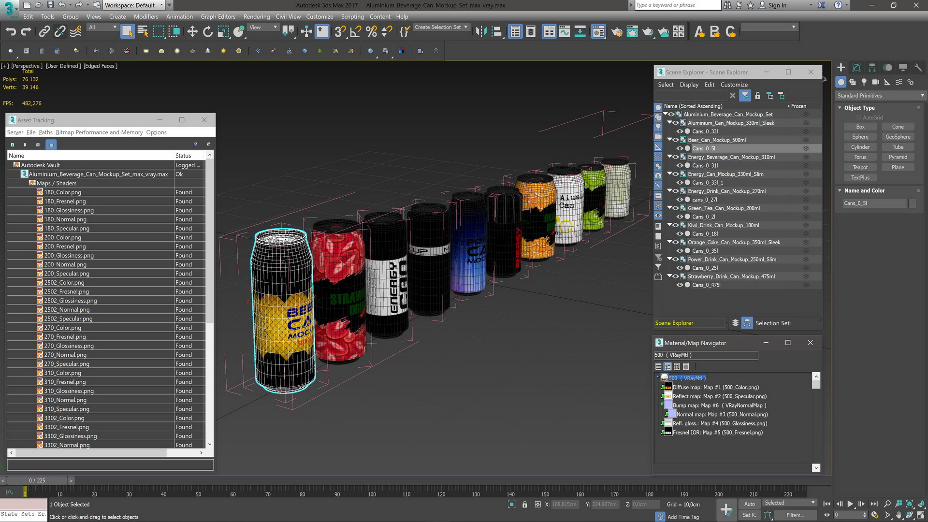Toggle Window/Crossing selection mode

[174, 32]
